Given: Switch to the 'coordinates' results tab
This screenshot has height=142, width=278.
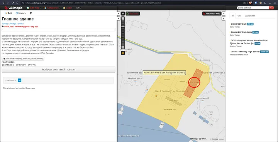Looking at the screenshot, I should click(x=250, y=15).
